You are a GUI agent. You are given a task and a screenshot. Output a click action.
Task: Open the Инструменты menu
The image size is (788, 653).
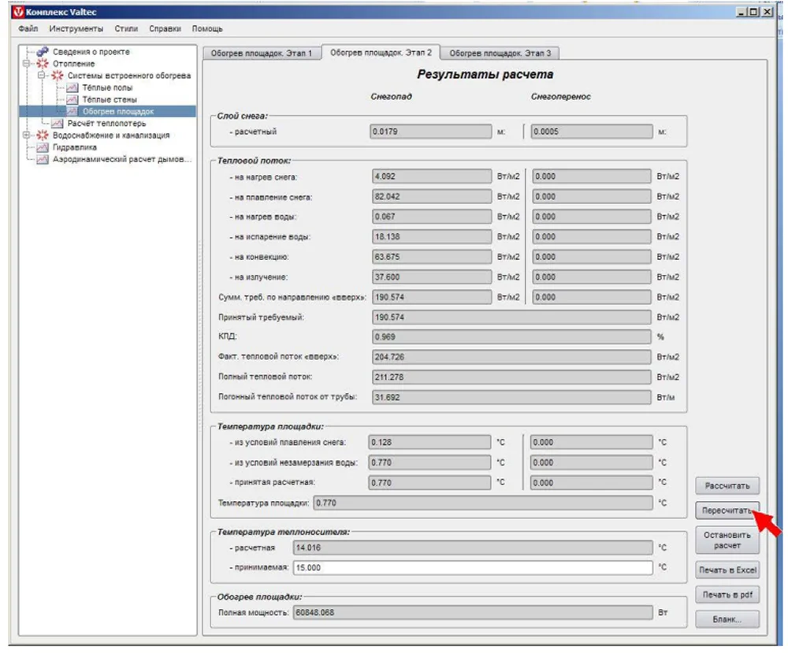tap(76, 29)
